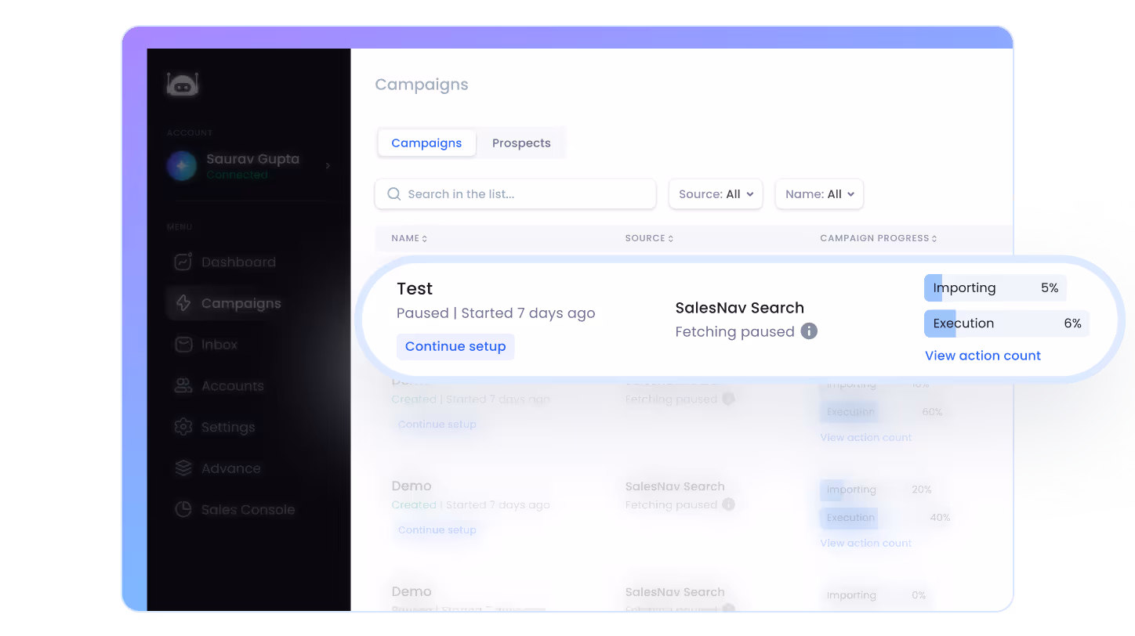
Task: Open Settings in sidebar menu
Action: pos(228,428)
